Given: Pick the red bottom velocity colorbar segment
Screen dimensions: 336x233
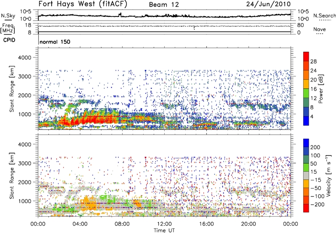Looking at the screenshot, I should point(306,208).
